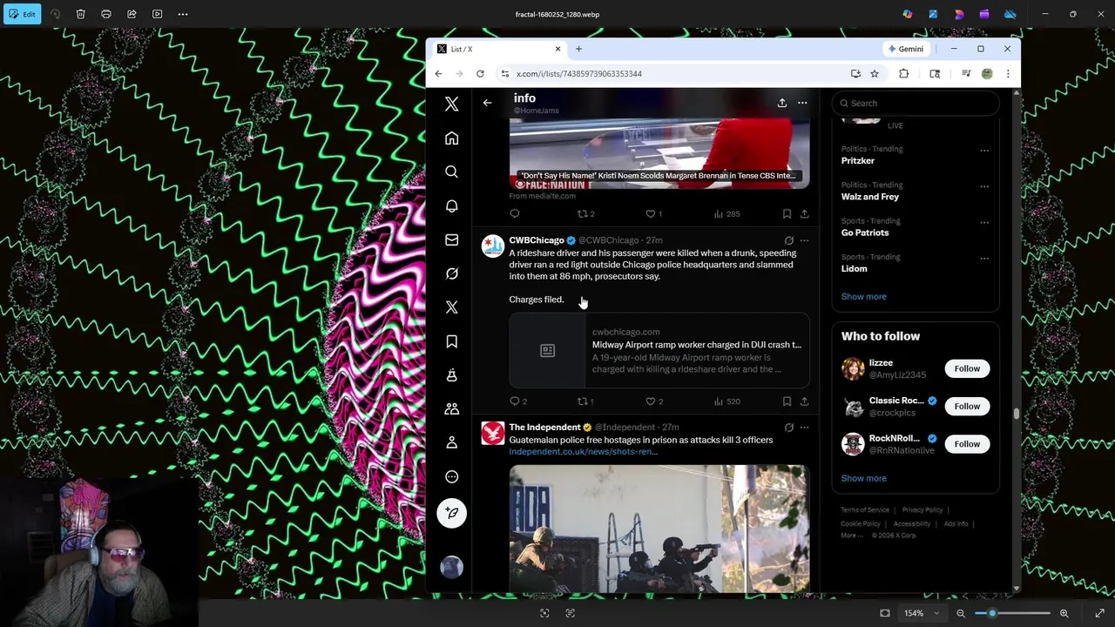Viewport: 1115px width, 627px height.
Task: Open Photos See more ellipsis menu
Action: (x=183, y=14)
